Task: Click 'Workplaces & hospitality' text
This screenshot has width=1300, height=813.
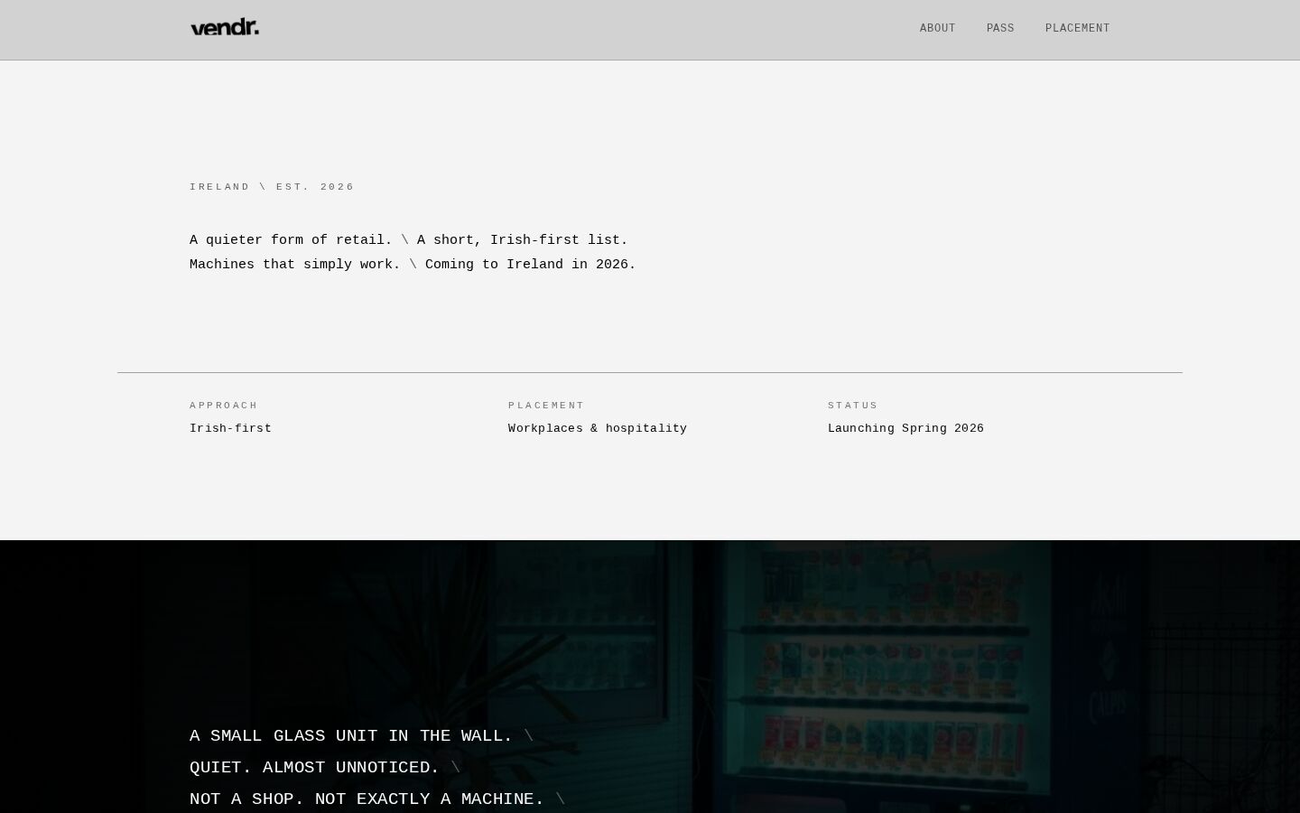Action: 597,428
